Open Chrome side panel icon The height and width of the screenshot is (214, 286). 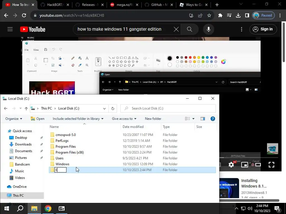[247, 16]
